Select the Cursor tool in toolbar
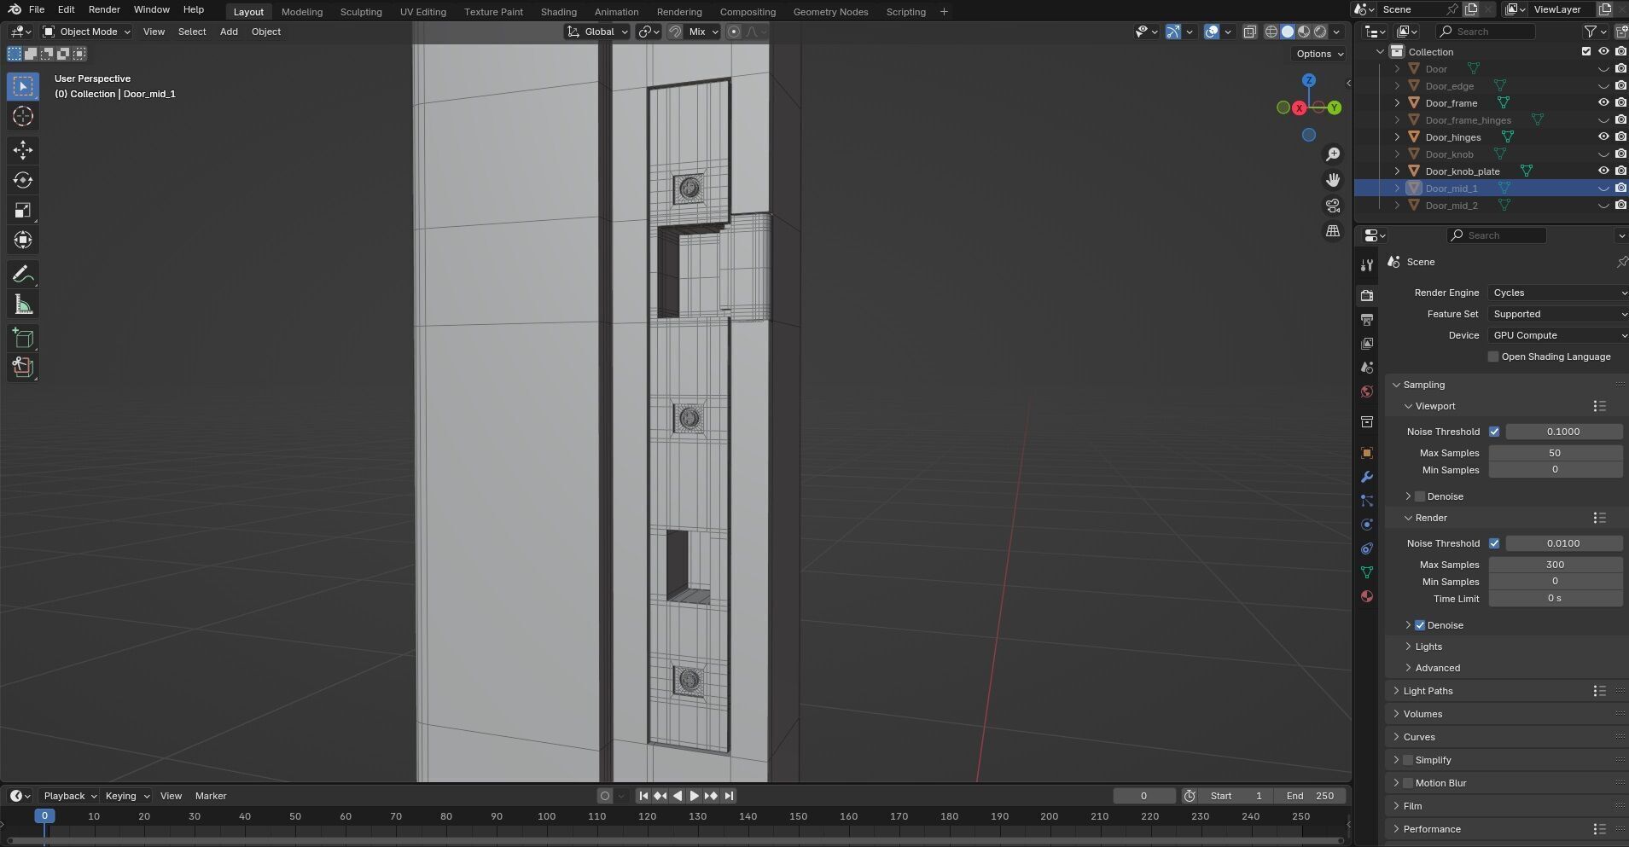 23,116
